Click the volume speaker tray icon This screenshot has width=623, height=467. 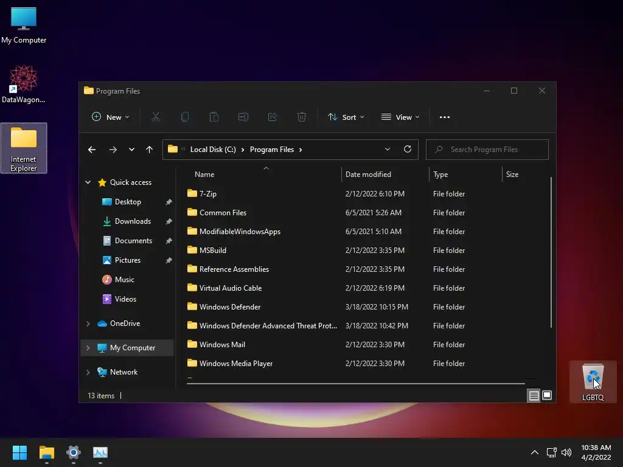point(566,452)
